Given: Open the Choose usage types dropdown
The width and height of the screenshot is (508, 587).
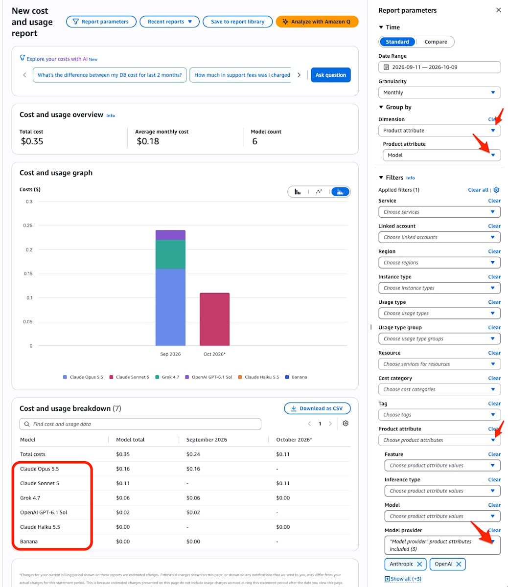Looking at the screenshot, I should [x=439, y=314].
